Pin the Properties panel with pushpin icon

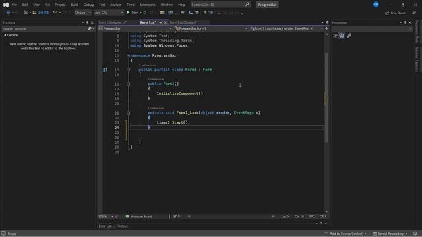pyautogui.click(x=405, y=22)
